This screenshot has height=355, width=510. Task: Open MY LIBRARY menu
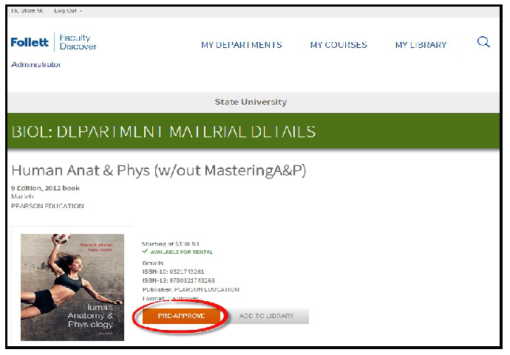[421, 45]
